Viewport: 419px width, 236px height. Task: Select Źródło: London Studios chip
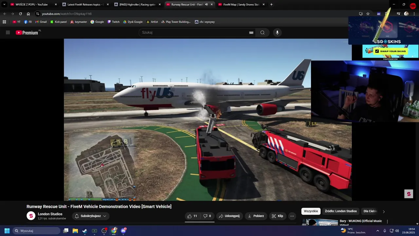click(x=341, y=211)
